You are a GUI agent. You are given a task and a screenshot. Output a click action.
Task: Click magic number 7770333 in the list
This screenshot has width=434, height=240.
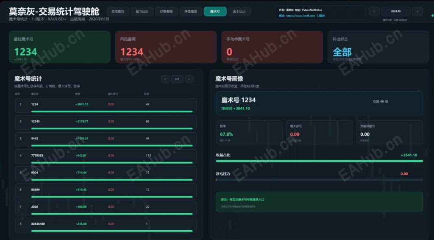click(37, 156)
